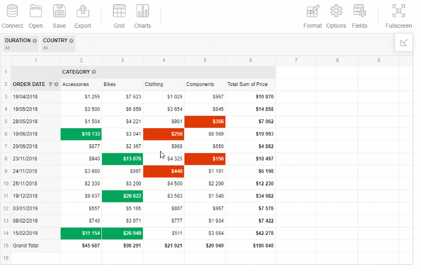
Task: Select the 20/06/2018 row header
Action: [35, 147]
